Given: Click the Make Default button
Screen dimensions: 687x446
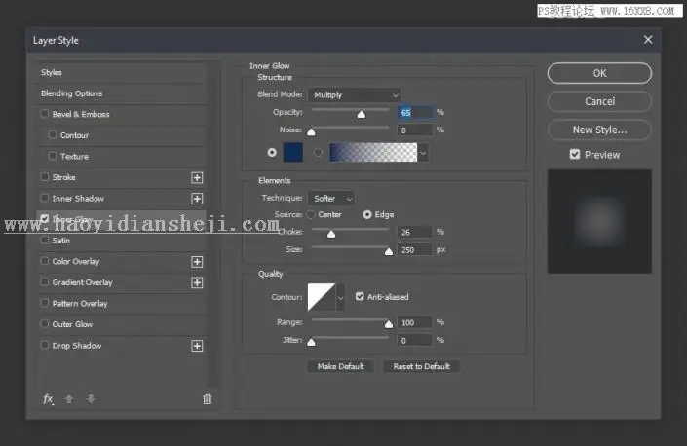Looking at the screenshot, I should pyautogui.click(x=340, y=366).
